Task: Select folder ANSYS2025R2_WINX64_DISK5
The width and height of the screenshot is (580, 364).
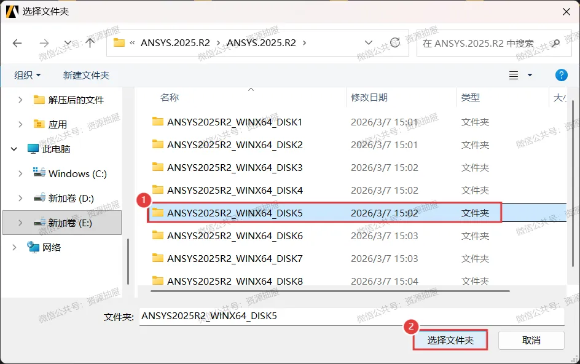Action: point(235,213)
